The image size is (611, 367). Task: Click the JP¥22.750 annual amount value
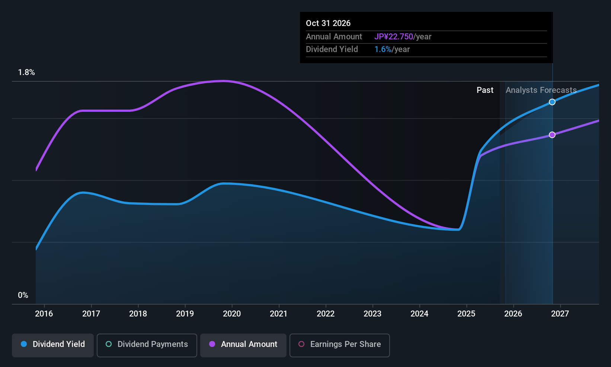394,37
